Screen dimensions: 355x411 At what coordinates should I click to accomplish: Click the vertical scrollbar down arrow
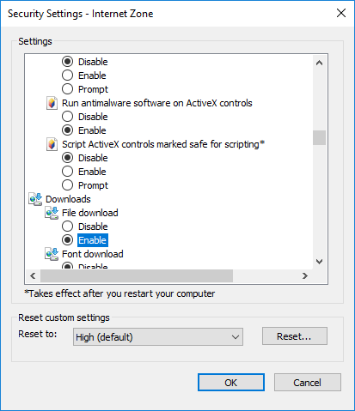[319, 261]
